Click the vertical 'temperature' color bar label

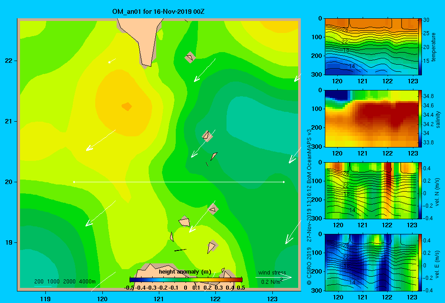(433, 47)
